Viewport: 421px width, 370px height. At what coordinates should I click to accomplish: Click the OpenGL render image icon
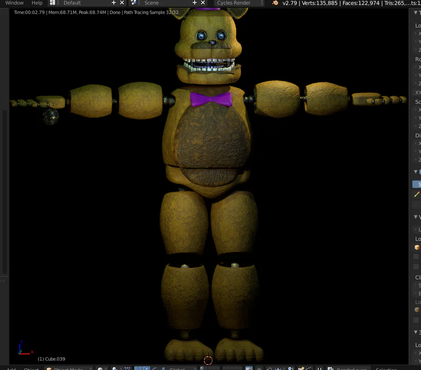pyautogui.click(x=301, y=369)
